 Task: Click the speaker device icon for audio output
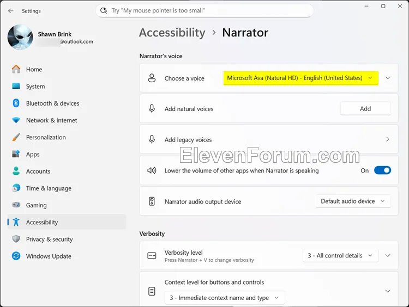point(152,201)
